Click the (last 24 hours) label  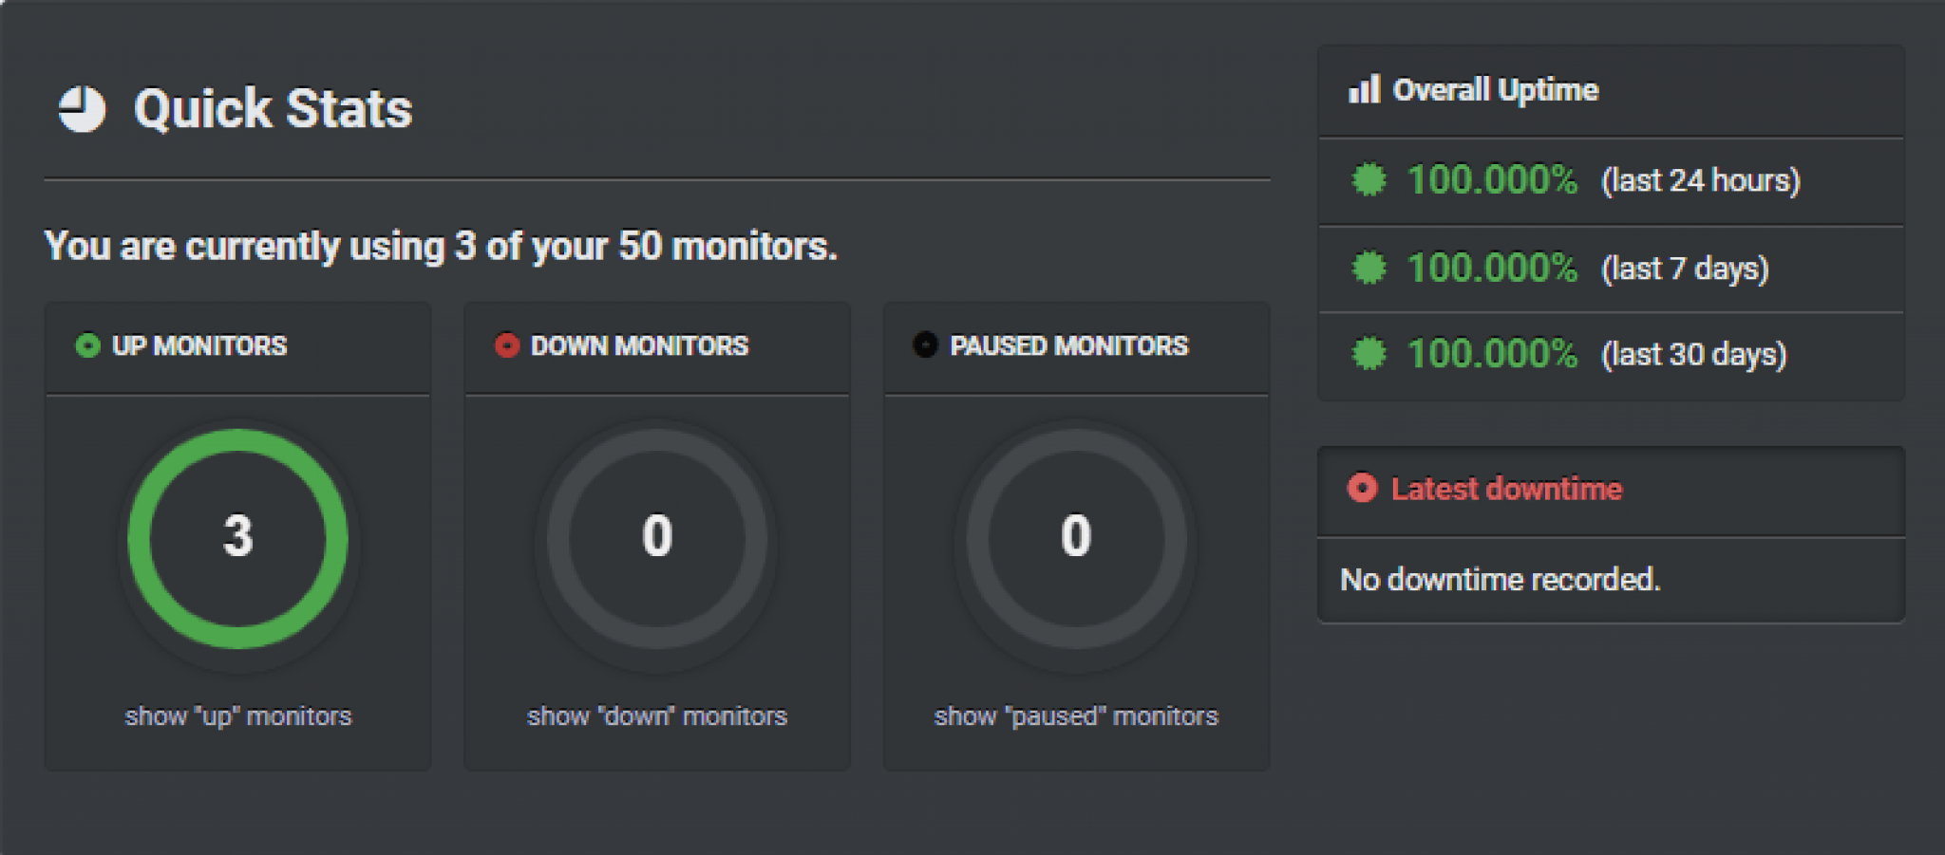1701,180
